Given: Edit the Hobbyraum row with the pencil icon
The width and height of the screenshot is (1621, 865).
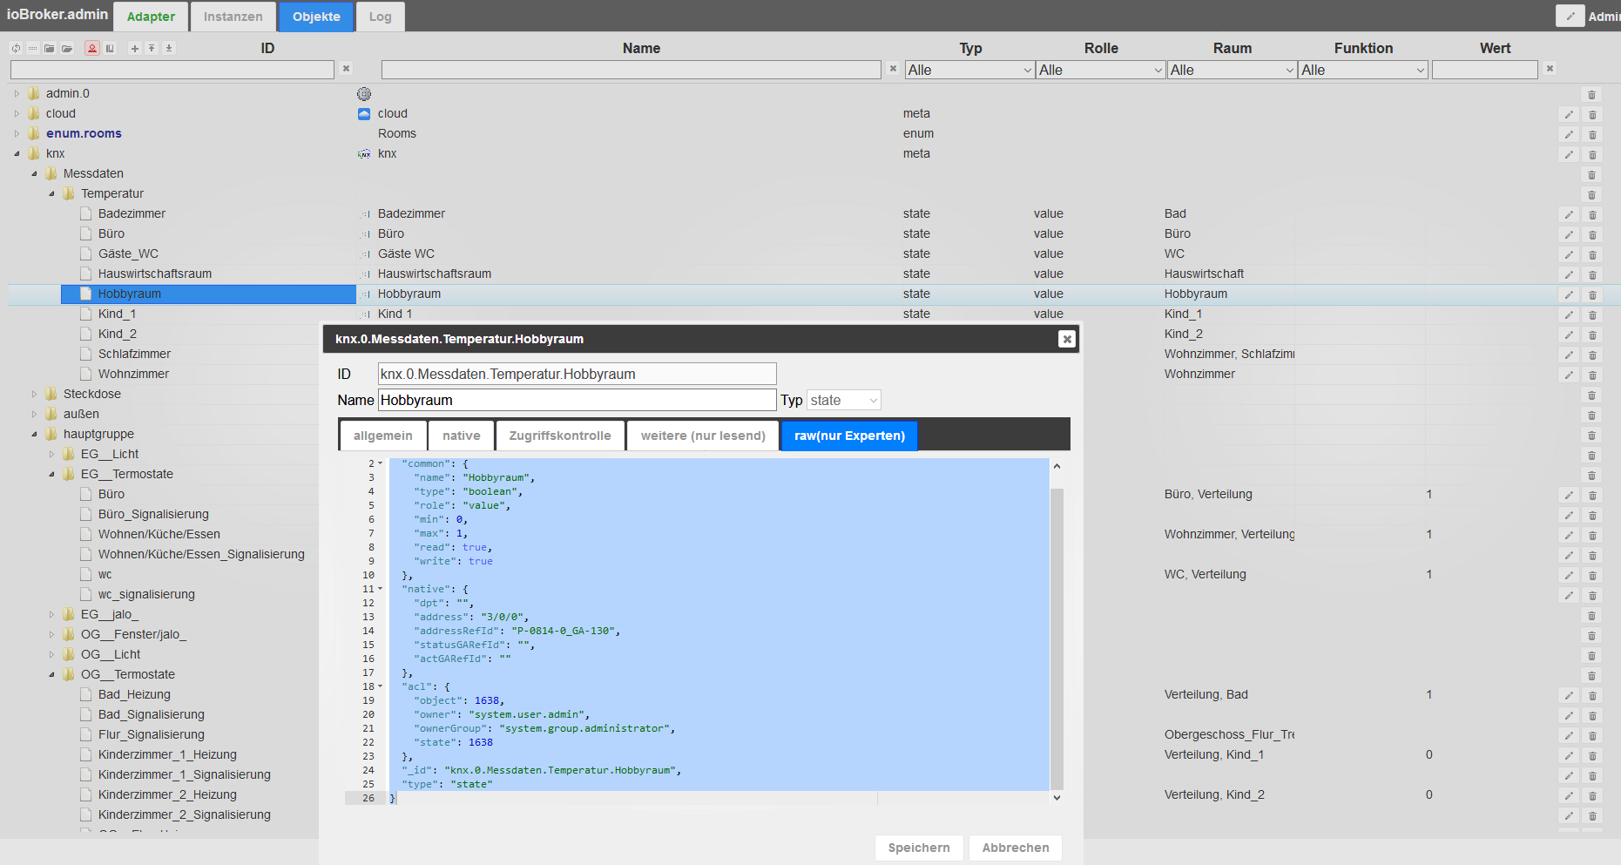Looking at the screenshot, I should pos(1569,294).
